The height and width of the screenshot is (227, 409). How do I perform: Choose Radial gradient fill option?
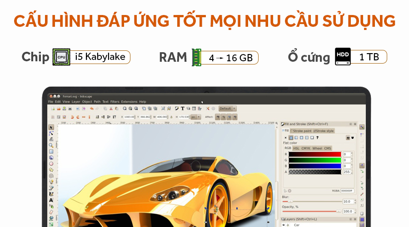[x=302, y=138]
